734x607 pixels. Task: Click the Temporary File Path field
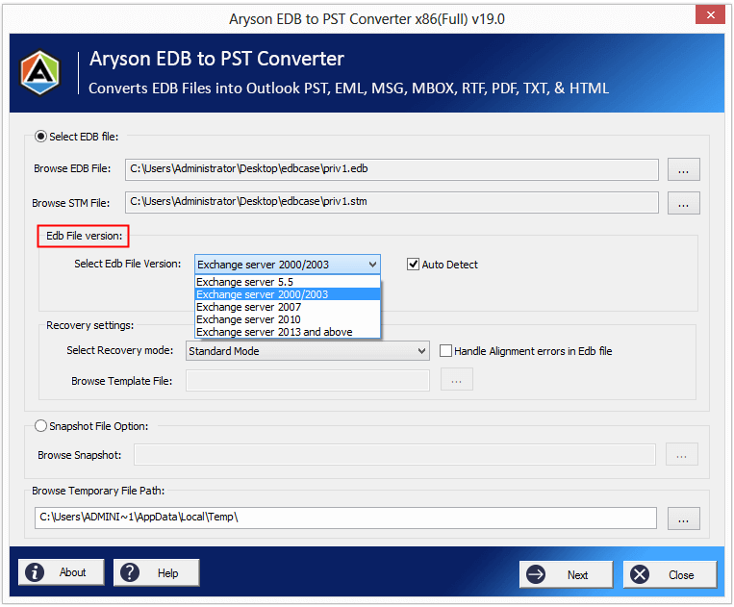coord(345,518)
